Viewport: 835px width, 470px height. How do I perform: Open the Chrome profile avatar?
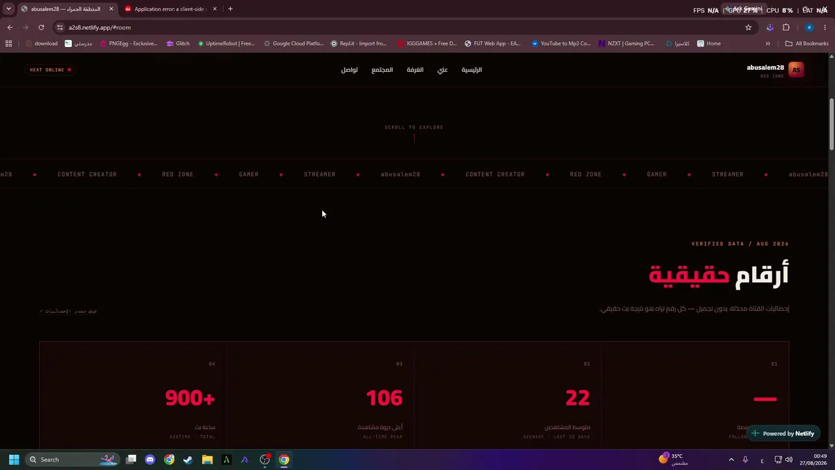tap(809, 27)
